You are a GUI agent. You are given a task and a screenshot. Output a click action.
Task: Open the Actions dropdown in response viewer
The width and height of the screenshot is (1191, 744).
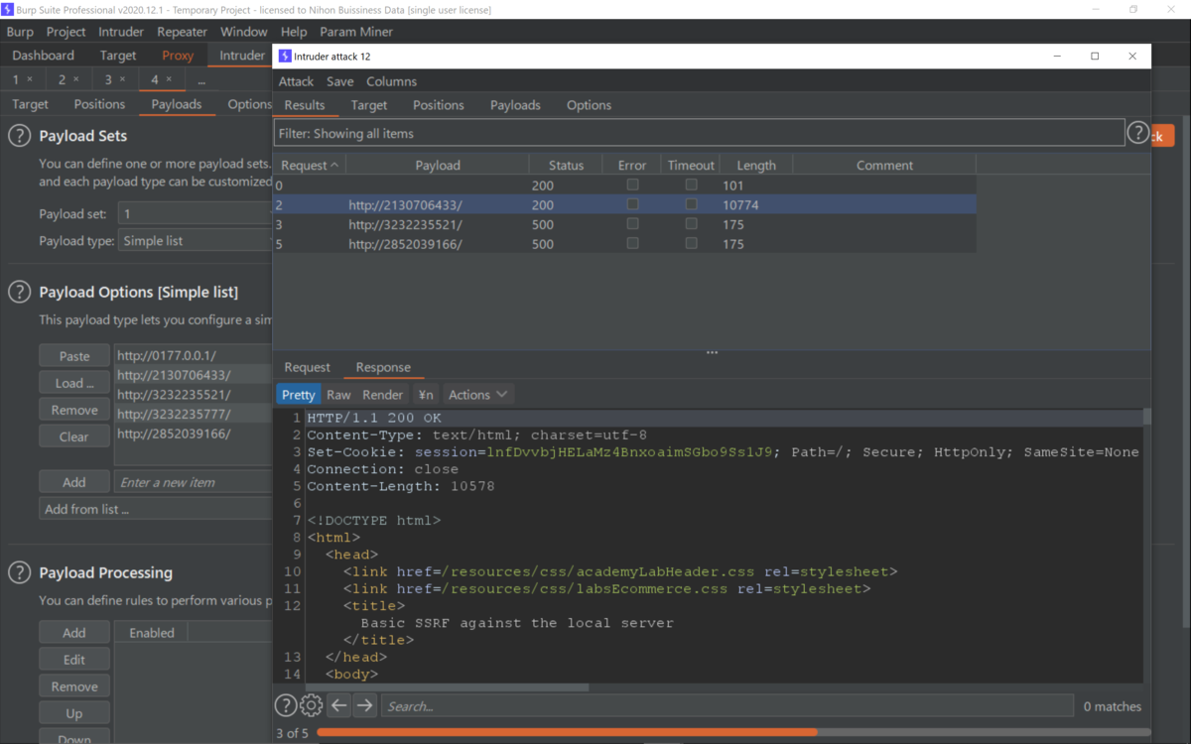[x=478, y=394]
